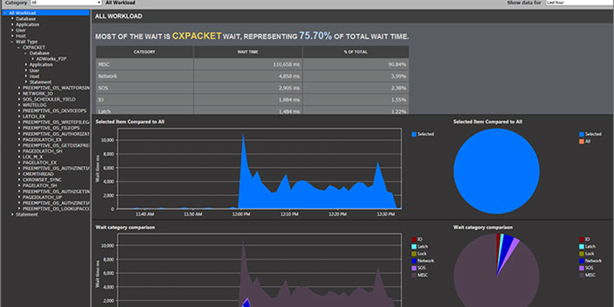The width and height of the screenshot is (614, 307).
Task: Collapse the Wait Type node arrow
Action: pos(12,41)
